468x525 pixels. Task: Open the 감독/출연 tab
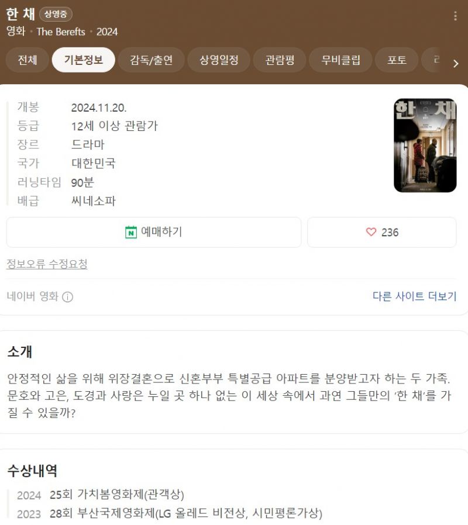(151, 60)
